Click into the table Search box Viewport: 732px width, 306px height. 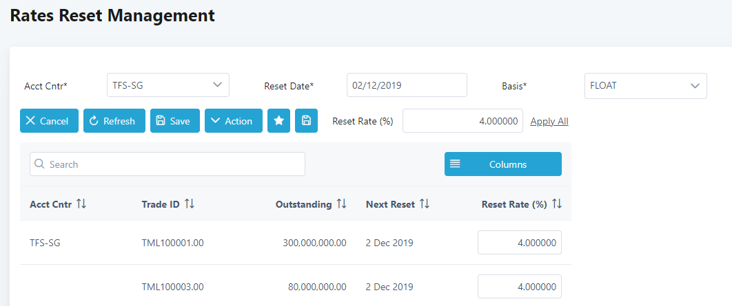click(167, 164)
